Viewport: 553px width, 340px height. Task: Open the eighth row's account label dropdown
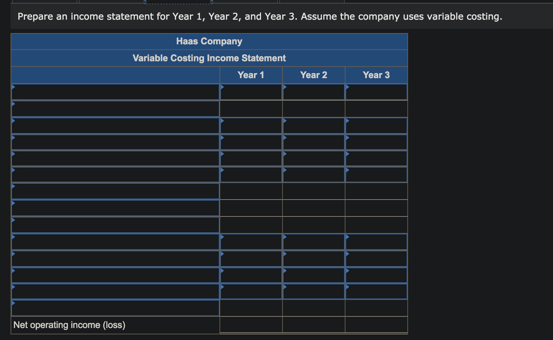(115, 208)
